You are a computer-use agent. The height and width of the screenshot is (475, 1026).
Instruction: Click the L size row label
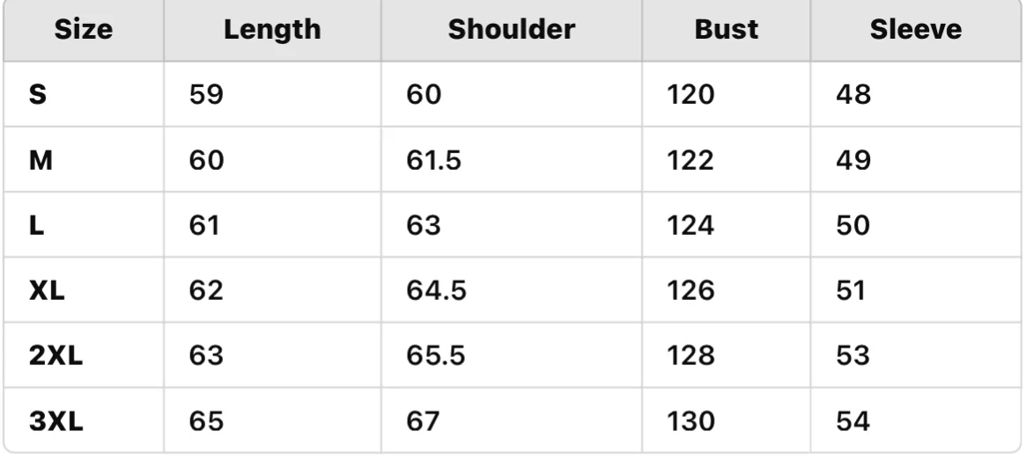pyautogui.click(x=36, y=226)
